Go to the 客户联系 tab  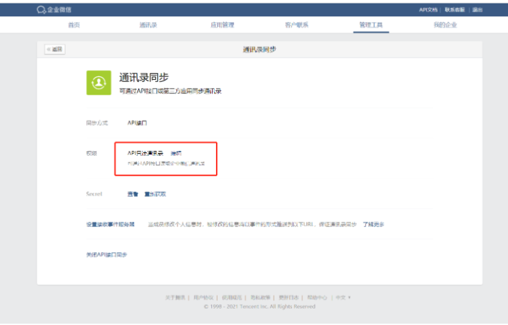(297, 25)
